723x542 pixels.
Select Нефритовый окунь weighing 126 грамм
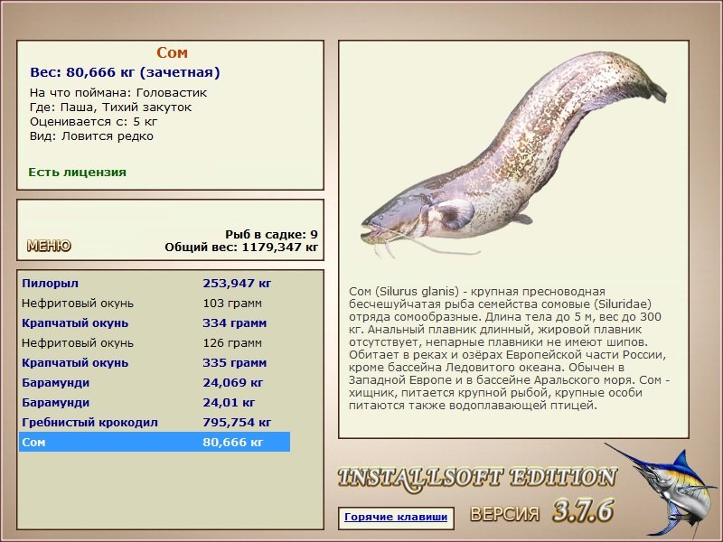tap(155, 343)
